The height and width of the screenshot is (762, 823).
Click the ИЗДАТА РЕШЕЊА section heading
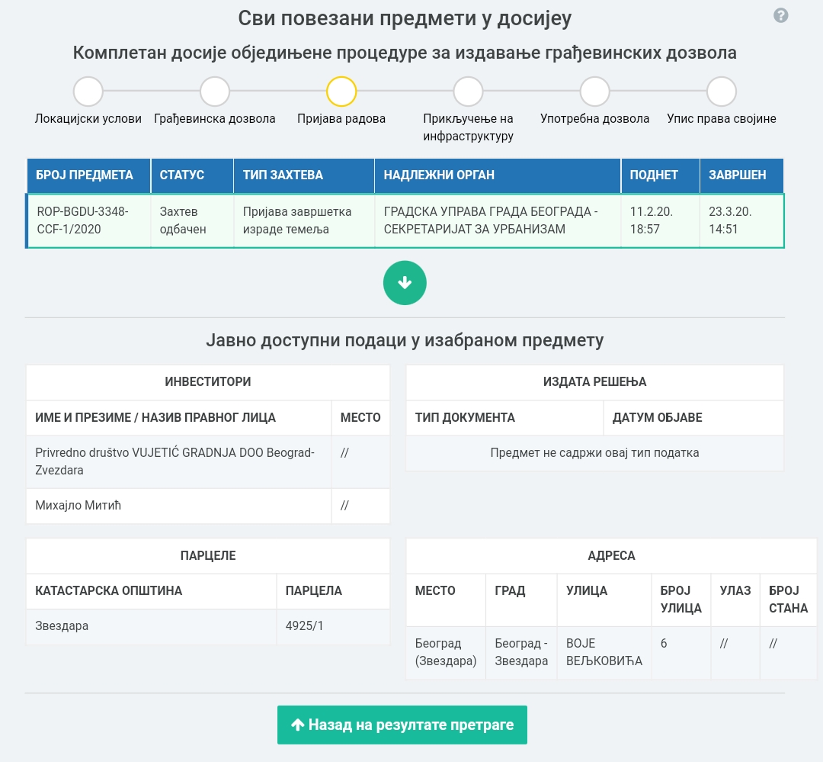(594, 381)
